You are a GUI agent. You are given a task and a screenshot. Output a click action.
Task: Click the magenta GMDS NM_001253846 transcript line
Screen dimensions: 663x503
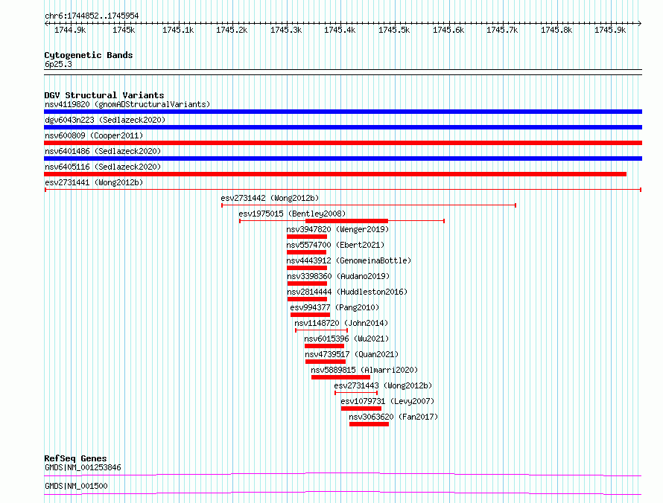tap(343, 474)
